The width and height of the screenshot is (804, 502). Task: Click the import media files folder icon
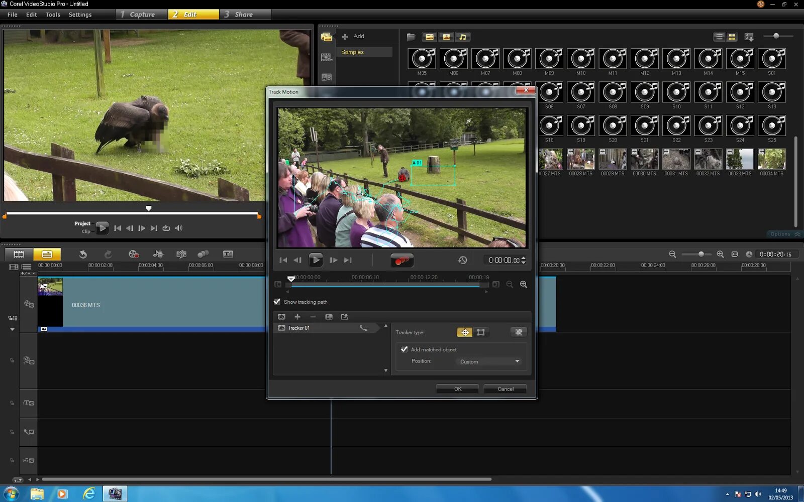click(411, 37)
